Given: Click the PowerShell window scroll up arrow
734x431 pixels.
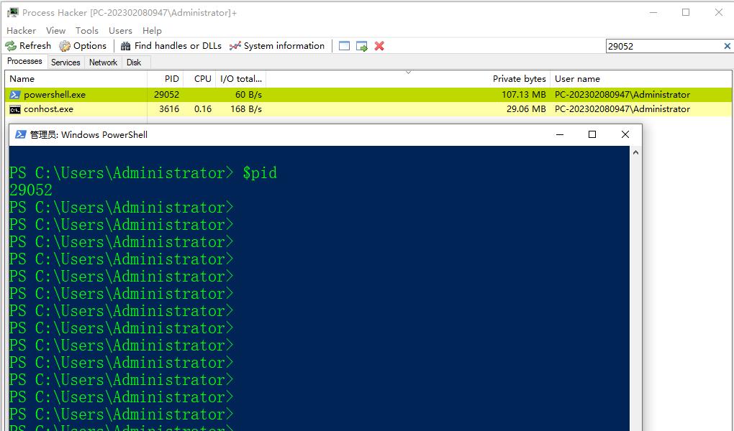Looking at the screenshot, I should [635, 152].
